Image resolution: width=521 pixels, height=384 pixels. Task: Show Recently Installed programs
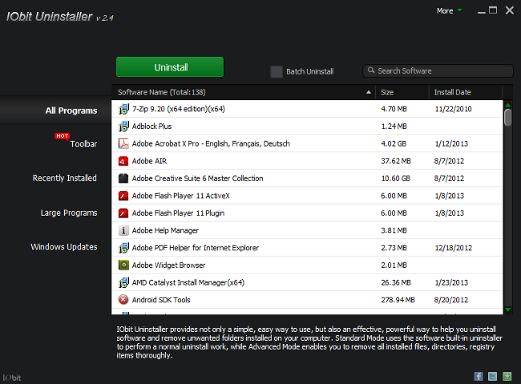coord(64,178)
